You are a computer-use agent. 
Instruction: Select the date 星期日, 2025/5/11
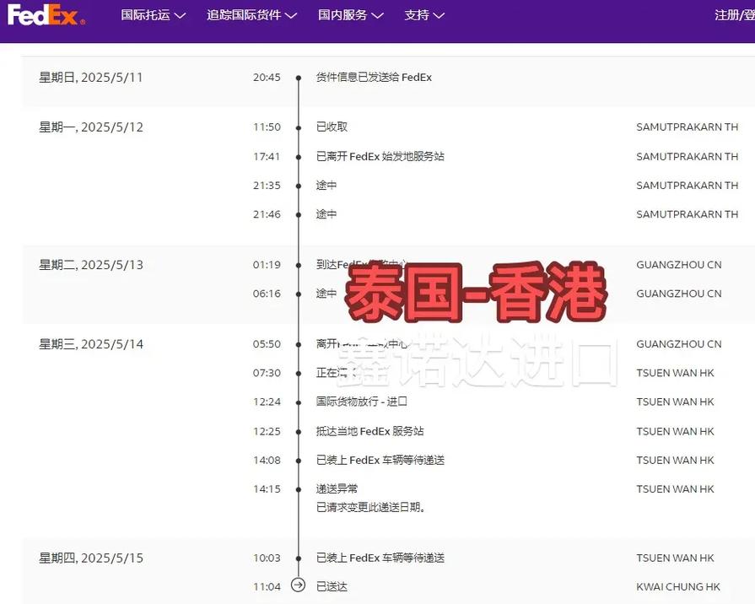[90, 78]
